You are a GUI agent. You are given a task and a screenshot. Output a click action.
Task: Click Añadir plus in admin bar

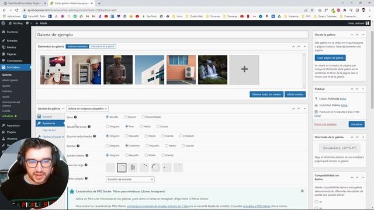click(x=41, y=23)
